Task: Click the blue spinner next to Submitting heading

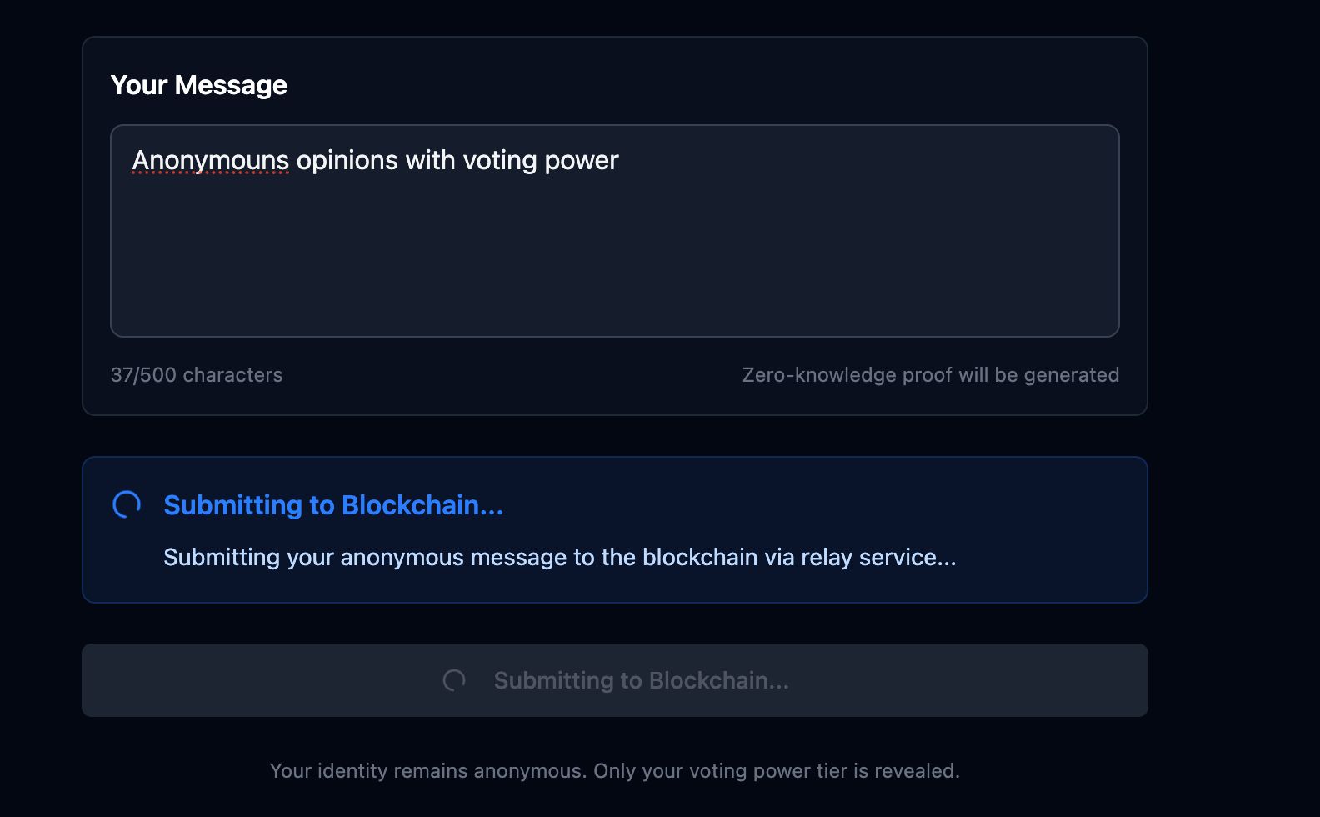Action: coord(126,504)
